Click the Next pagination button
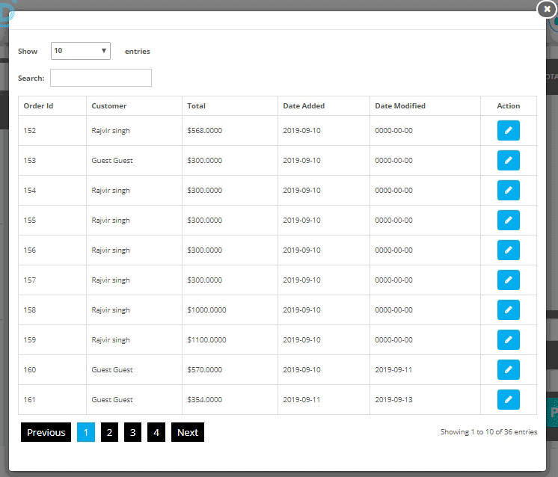558x477 pixels. pos(188,432)
